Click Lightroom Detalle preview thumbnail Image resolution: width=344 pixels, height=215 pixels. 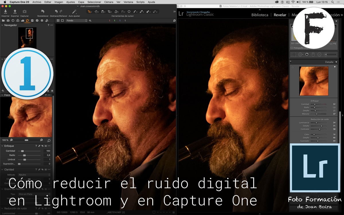click(x=314, y=81)
